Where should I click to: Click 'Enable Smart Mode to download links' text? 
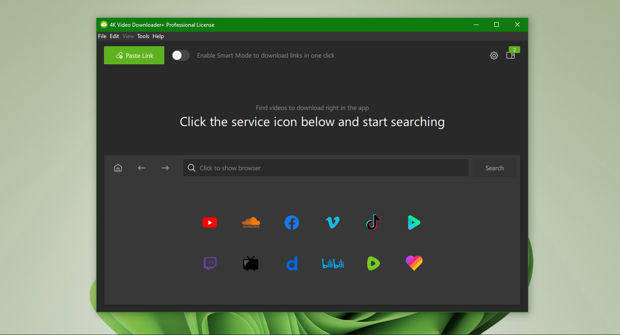coord(266,55)
